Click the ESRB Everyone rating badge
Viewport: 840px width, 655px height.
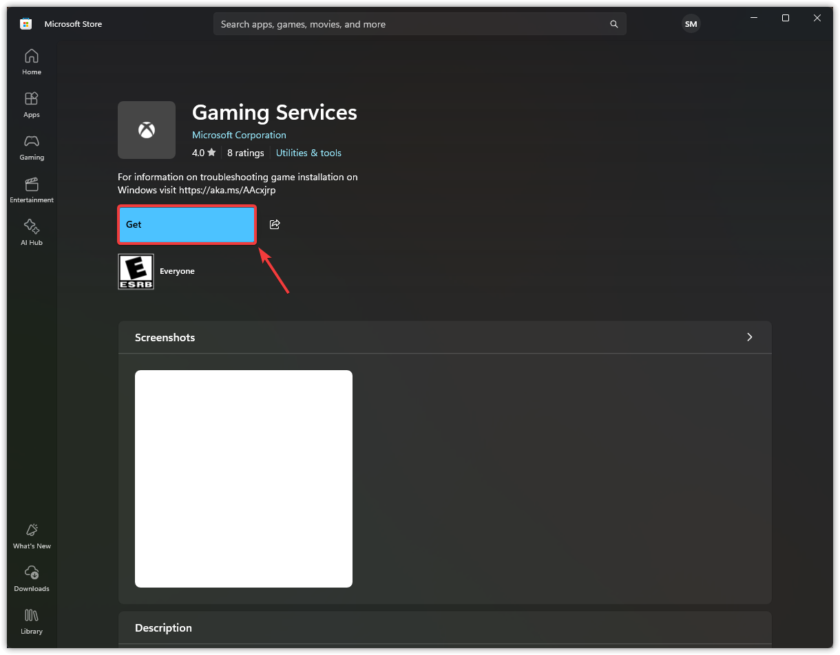pos(136,272)
